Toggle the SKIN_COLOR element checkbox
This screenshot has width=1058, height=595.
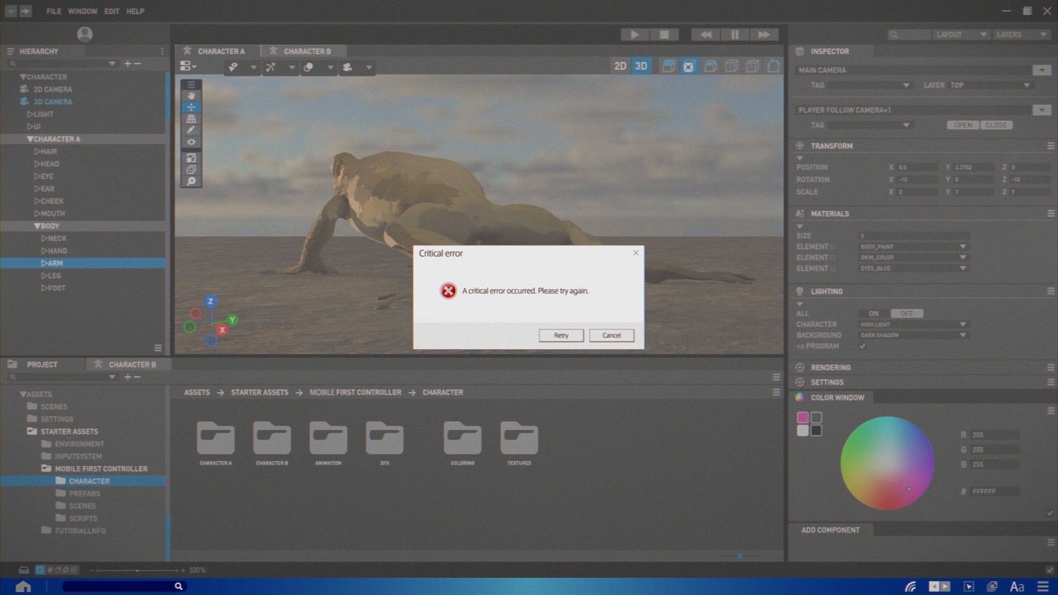click(833, 258)
